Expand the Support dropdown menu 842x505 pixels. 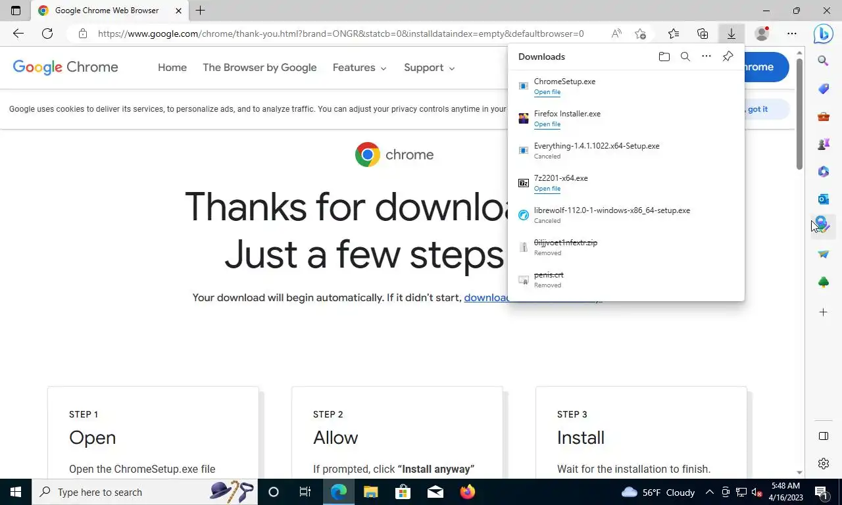(430, 68)
